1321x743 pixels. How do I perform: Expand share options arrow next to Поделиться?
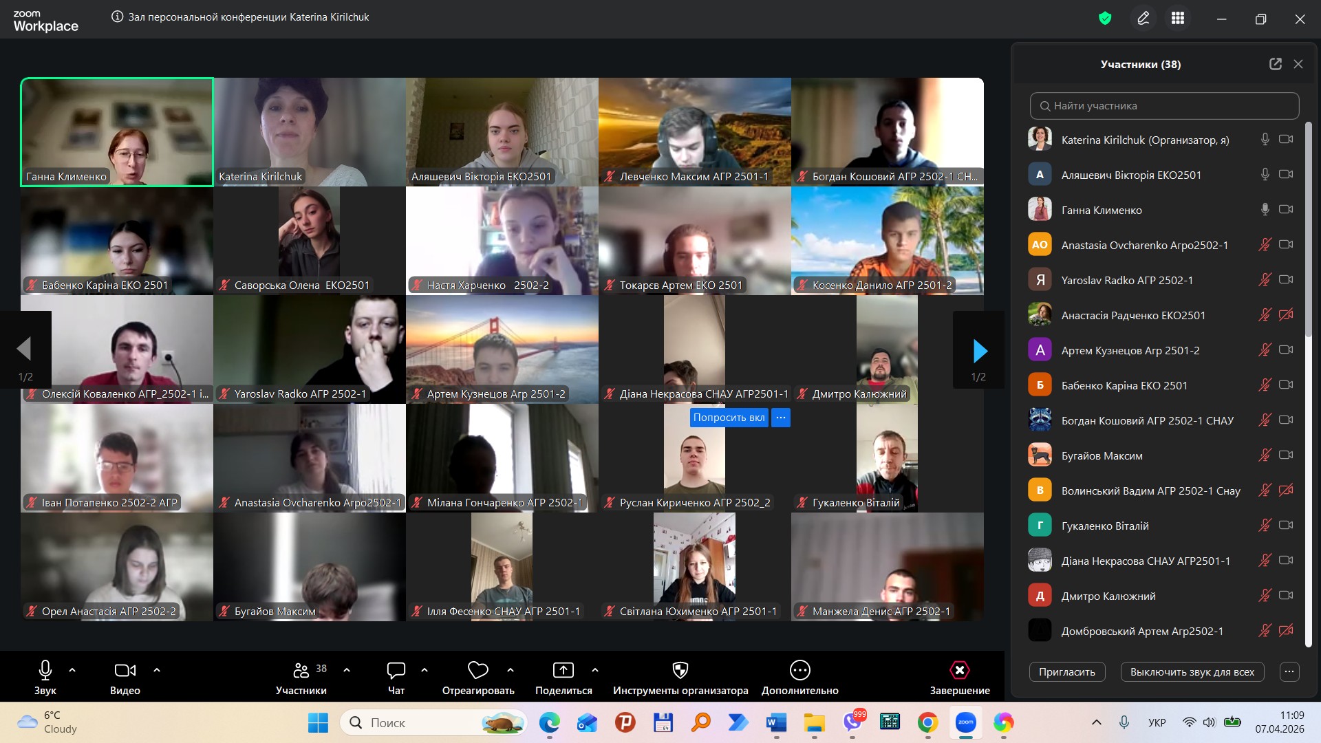(595, 670)
